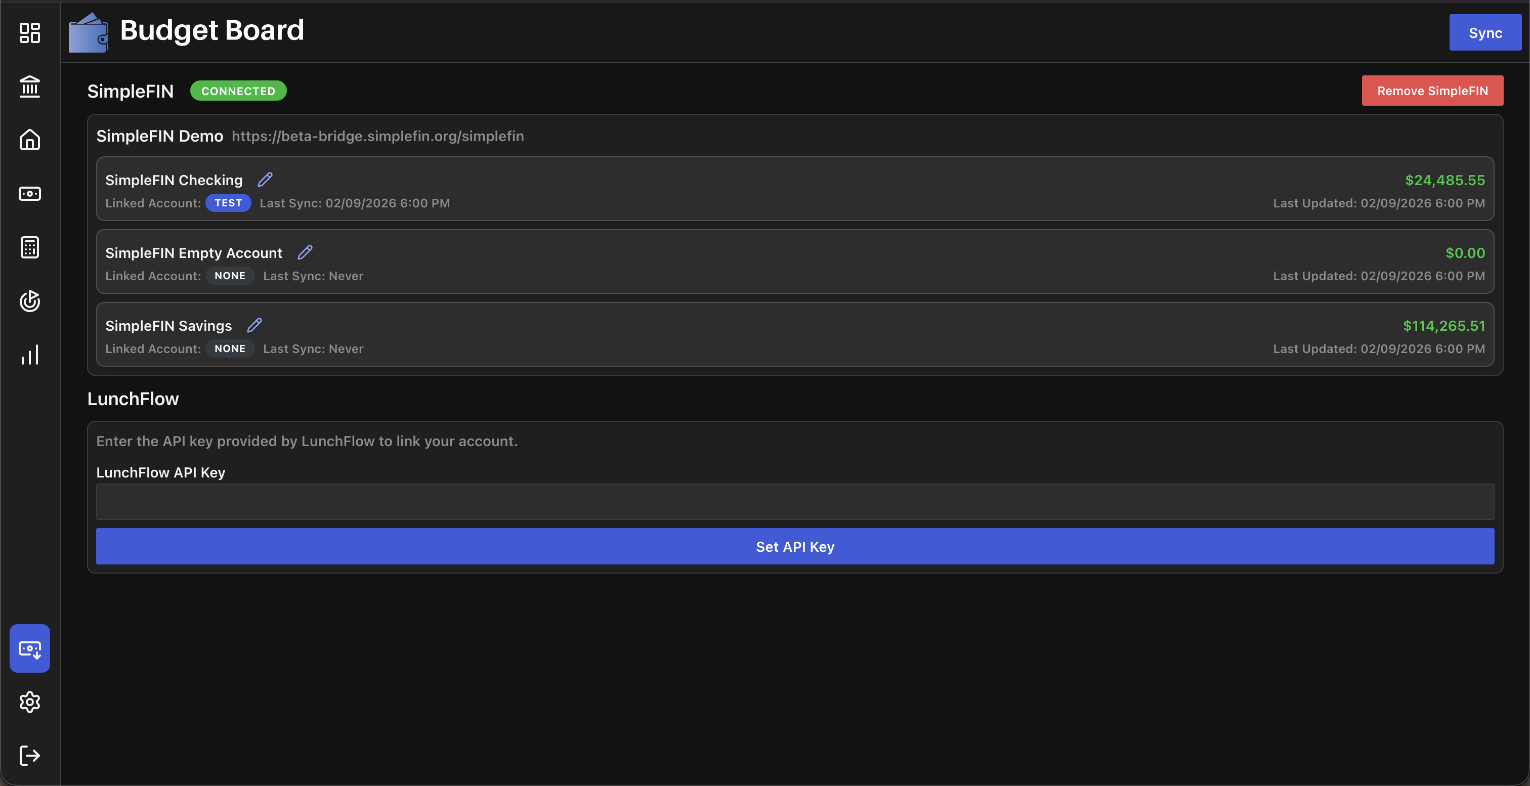Click the $0.00 balance

[x=1465, y=253]
